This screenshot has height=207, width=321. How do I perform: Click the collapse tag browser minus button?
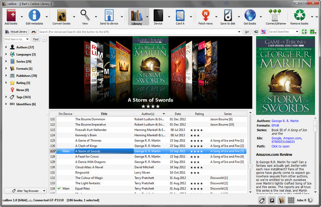pyautogui.click(x=44, y=39)
